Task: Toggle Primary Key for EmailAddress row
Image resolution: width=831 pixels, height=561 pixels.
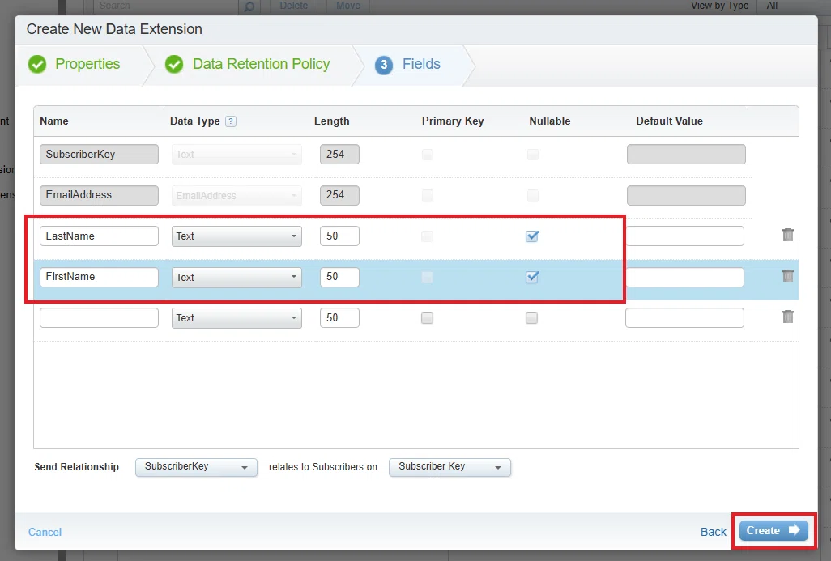Action: point(427,195)
